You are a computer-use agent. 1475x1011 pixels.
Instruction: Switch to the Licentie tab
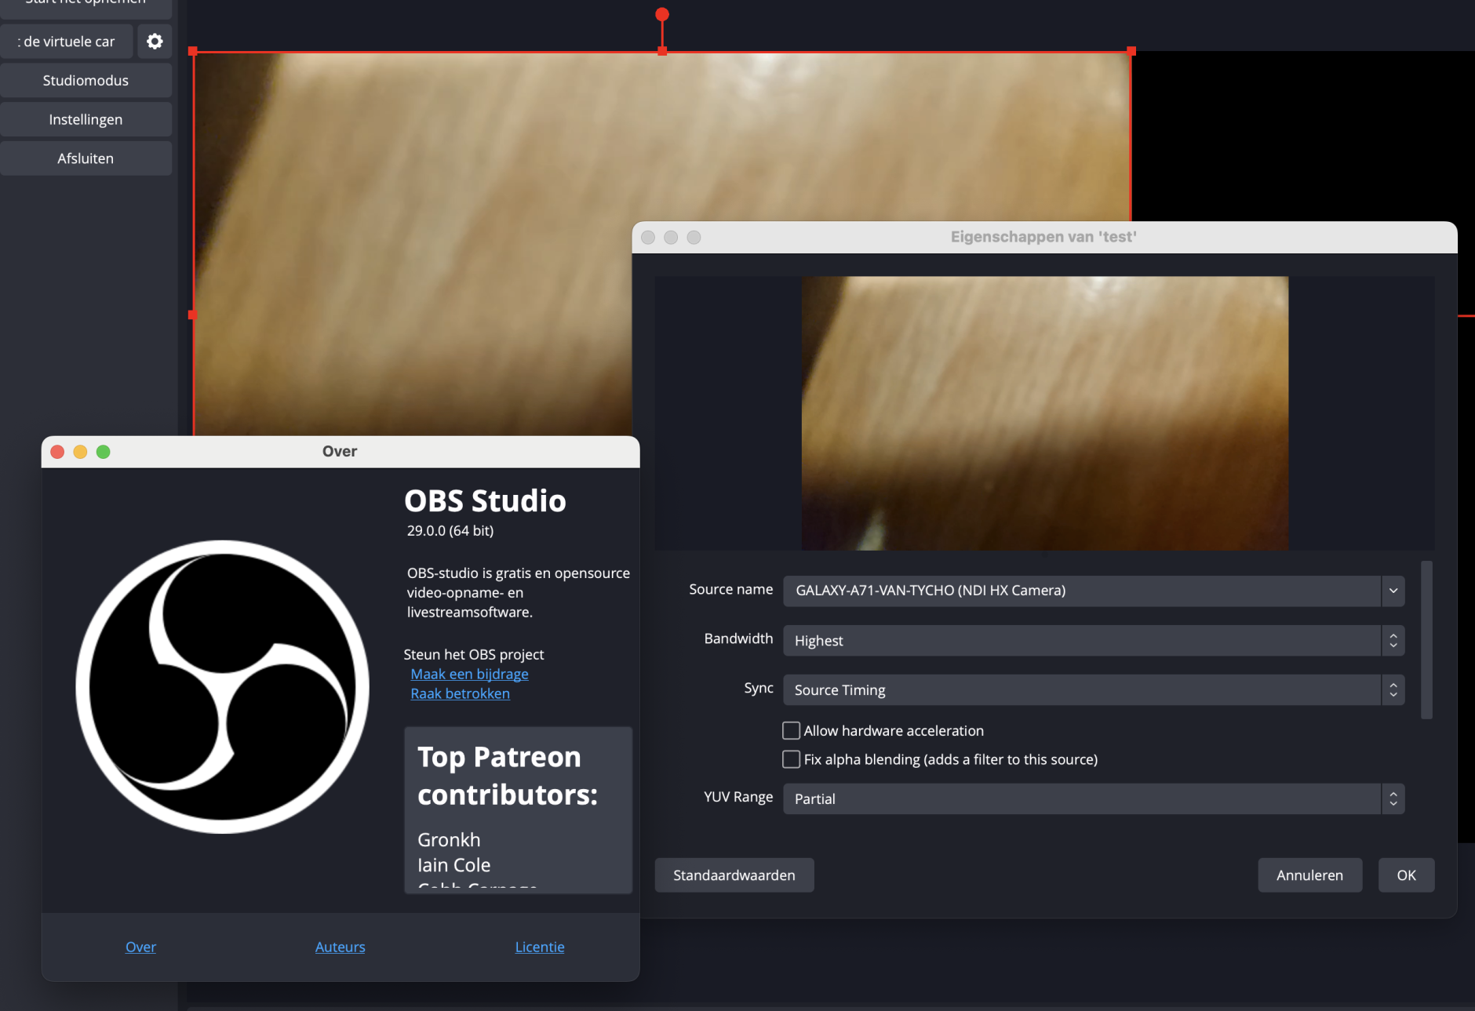(x=539, y=946)
